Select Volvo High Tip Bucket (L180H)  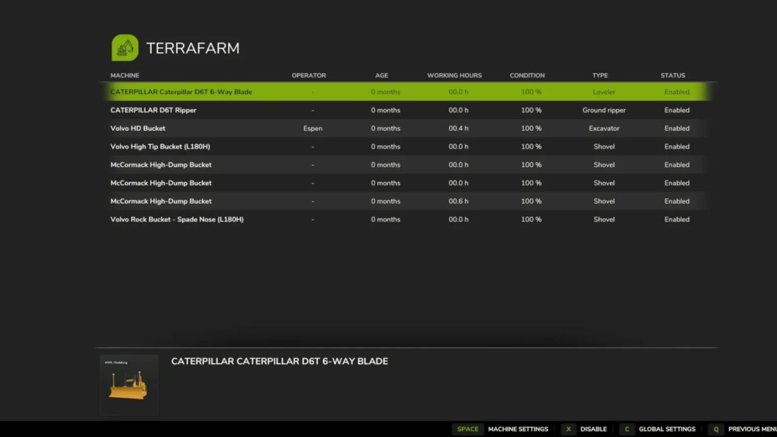[x=160, y=147]
